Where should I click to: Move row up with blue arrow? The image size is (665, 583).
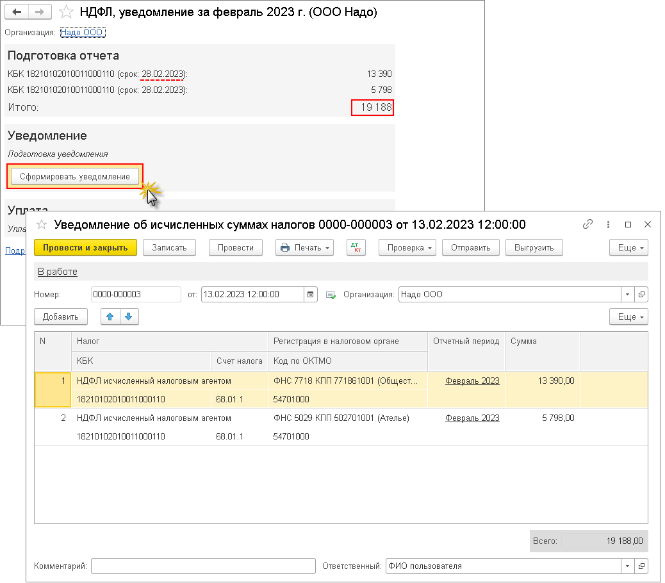click(110, 316)
